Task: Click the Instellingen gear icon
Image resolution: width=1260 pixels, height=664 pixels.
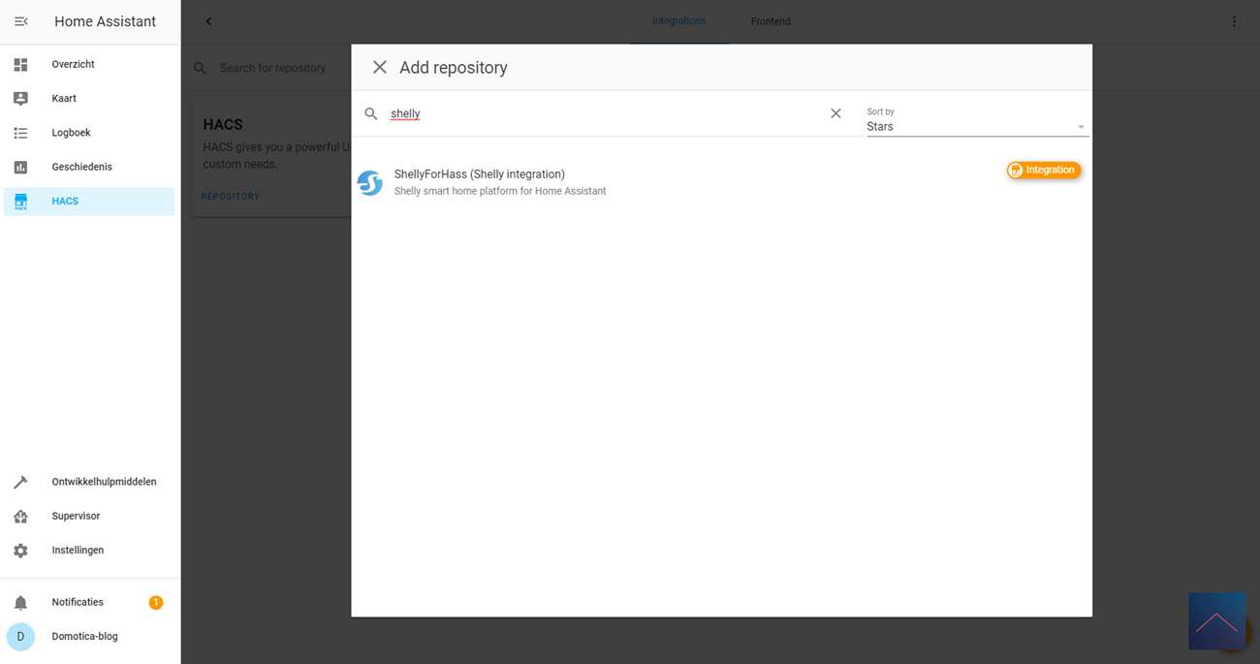Action: pos(20,550)
